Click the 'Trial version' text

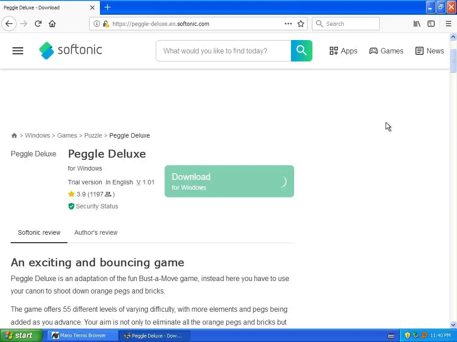click(85, 182)
